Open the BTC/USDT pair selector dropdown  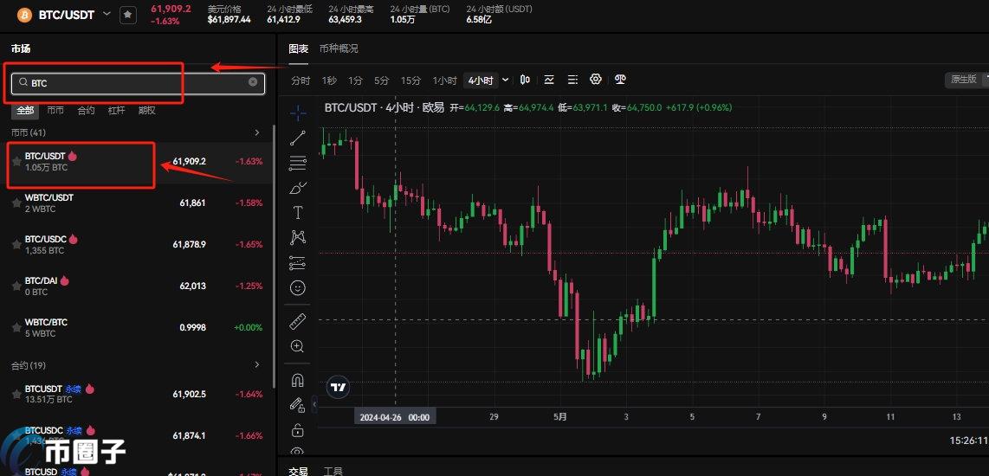pyautogui.click(x=107, y=14)
